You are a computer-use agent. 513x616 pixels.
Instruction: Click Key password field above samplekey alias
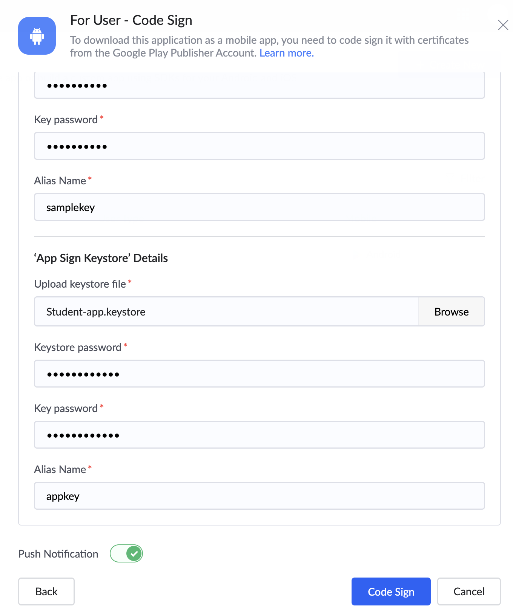tap(259, 146)
